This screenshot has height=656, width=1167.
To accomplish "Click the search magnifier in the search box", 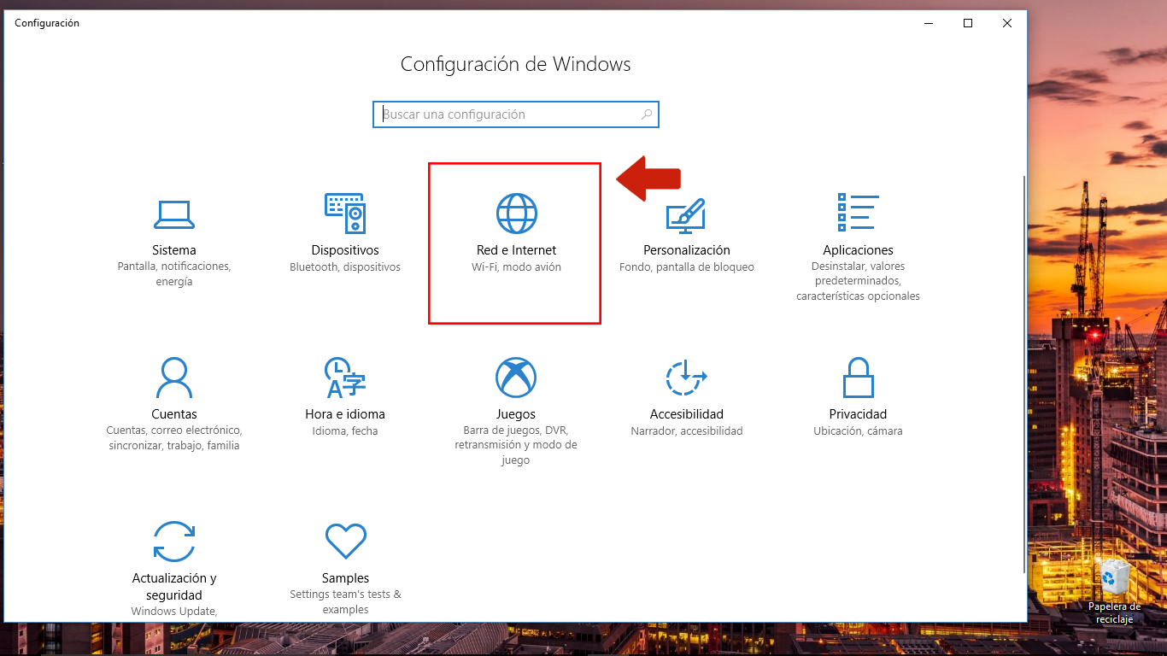I will [x=647, y=114].
